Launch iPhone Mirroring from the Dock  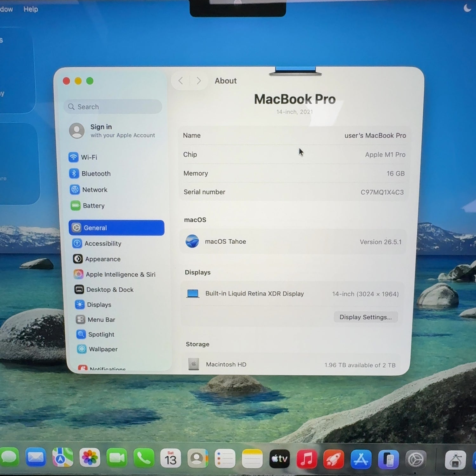pos(388,459)
